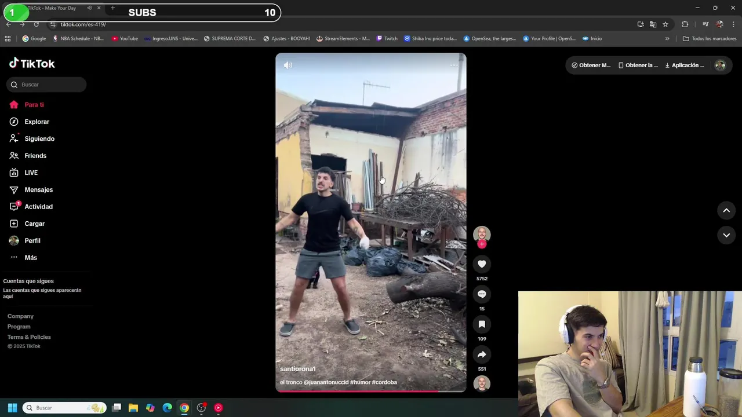Viewport: 742px width, 417px height.
Task: Share the video with the arrow icon
Action: pyautogui.click(x=482, y=354)
